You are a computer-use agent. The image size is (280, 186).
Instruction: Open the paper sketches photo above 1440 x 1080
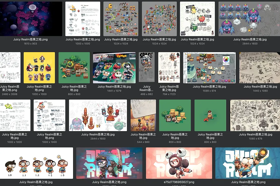(x=260, y=68)
